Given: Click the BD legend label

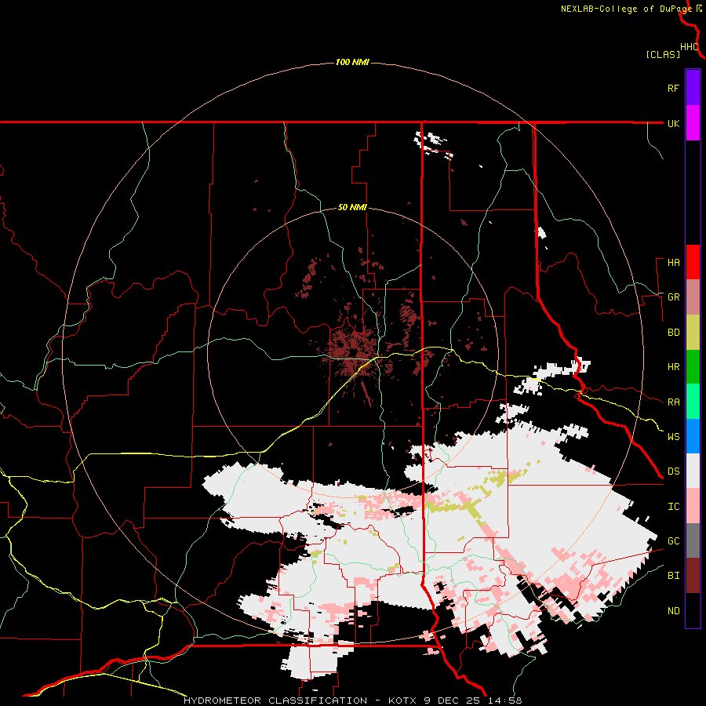Looking at the screenshot, I should click(673, 333).
